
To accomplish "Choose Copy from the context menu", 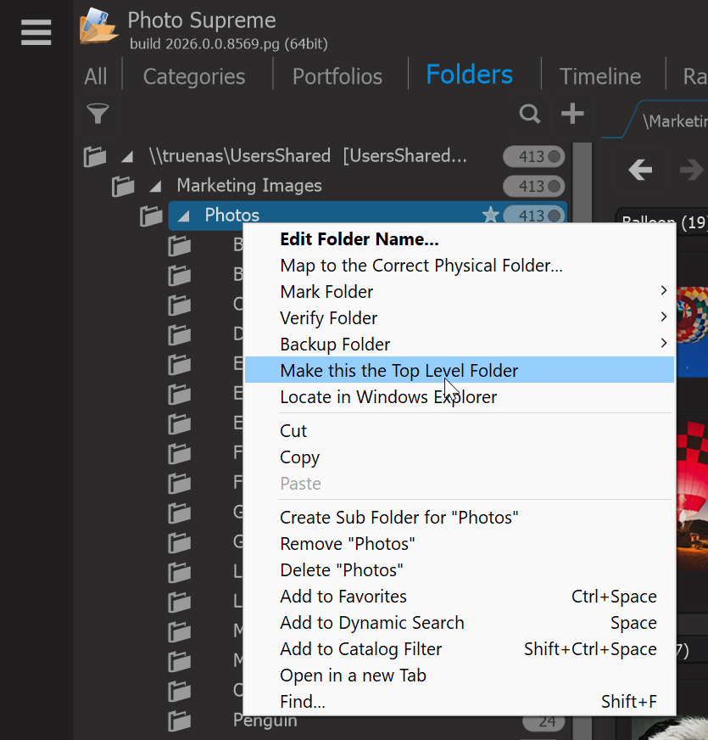I will coord(460,457).
